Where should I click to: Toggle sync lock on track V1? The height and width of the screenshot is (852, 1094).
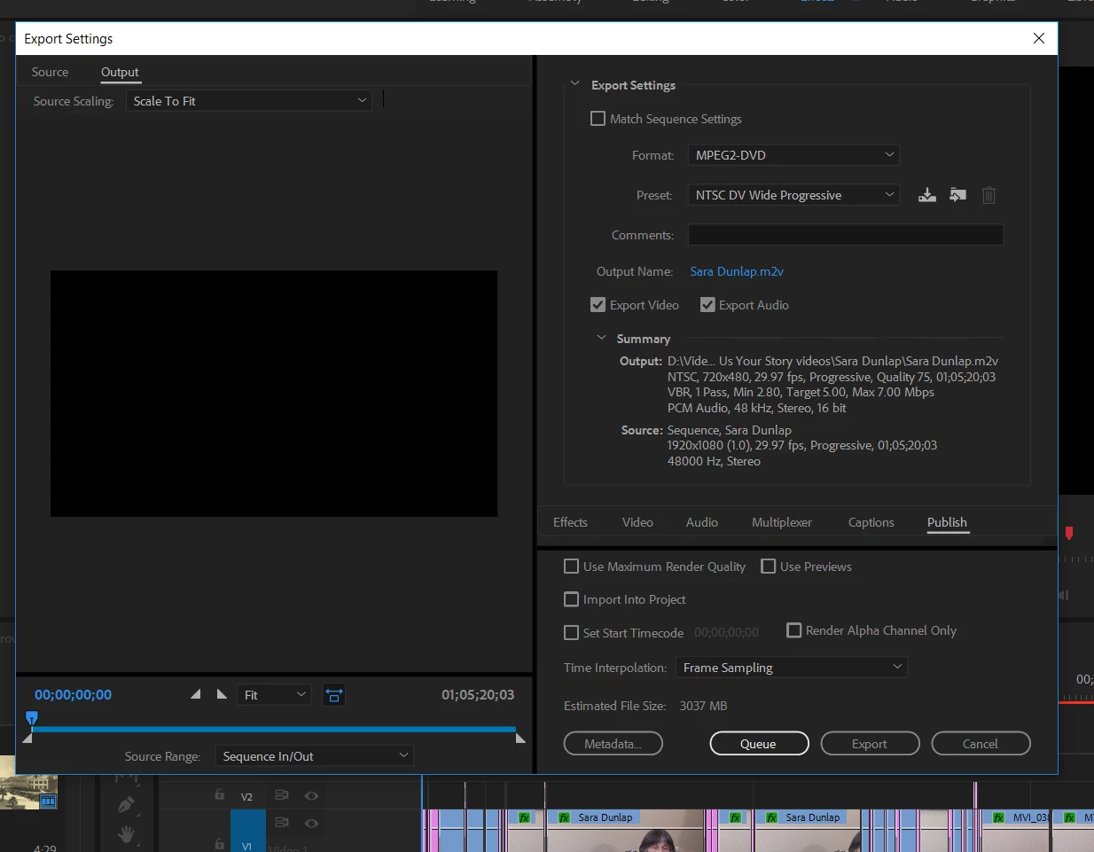[x=282, y=823]
